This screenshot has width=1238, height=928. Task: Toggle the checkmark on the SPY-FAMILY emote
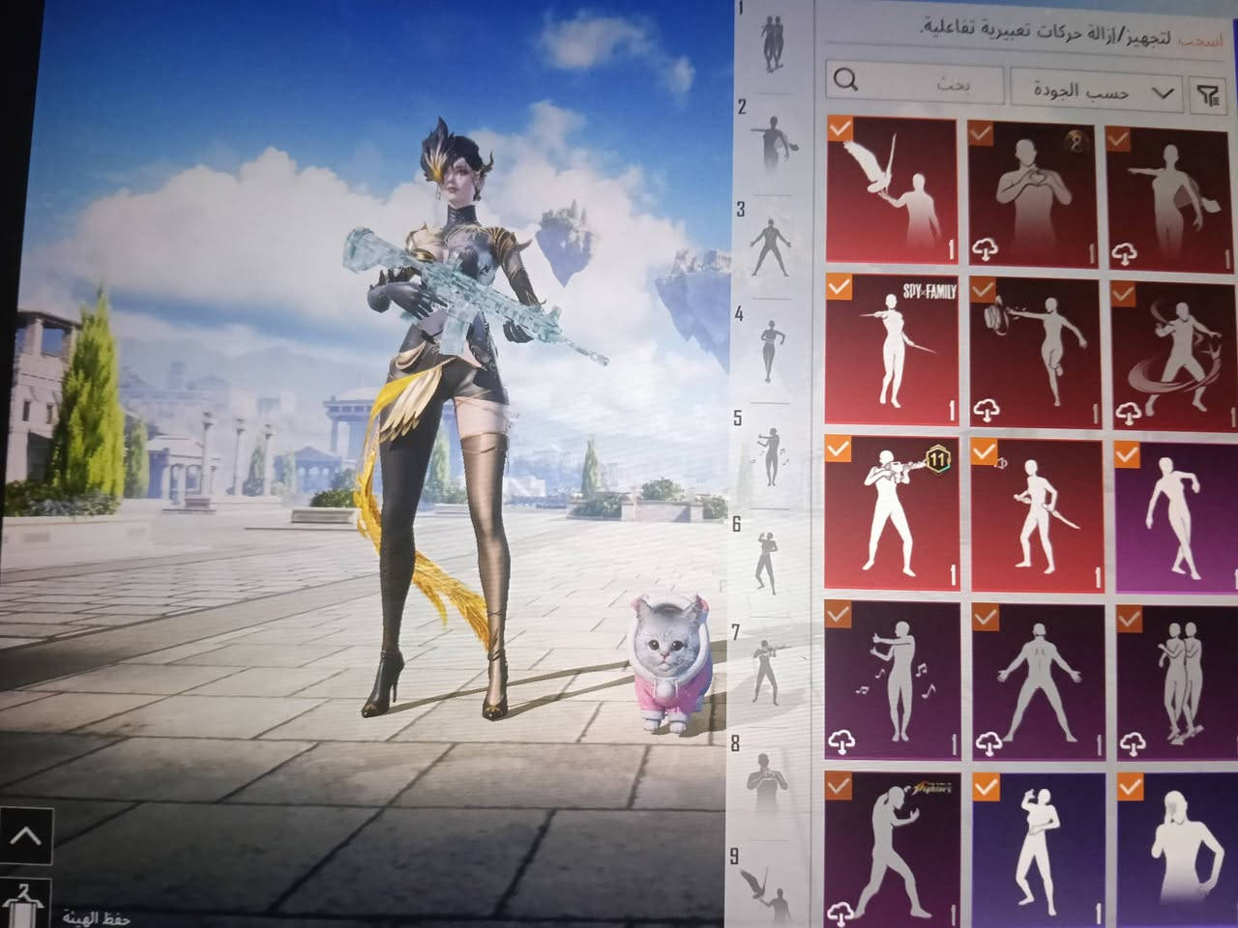840,287
